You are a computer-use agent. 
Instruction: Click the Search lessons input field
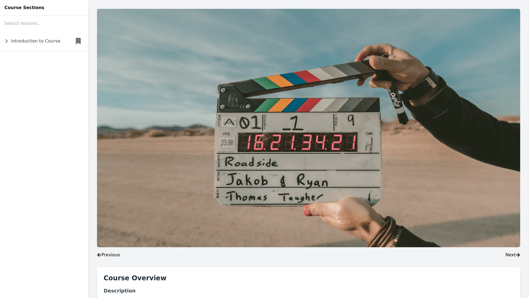44,23
